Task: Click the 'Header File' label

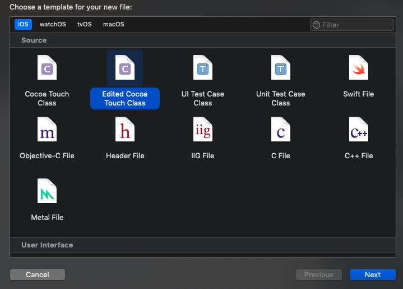Action: coord(125,155)
